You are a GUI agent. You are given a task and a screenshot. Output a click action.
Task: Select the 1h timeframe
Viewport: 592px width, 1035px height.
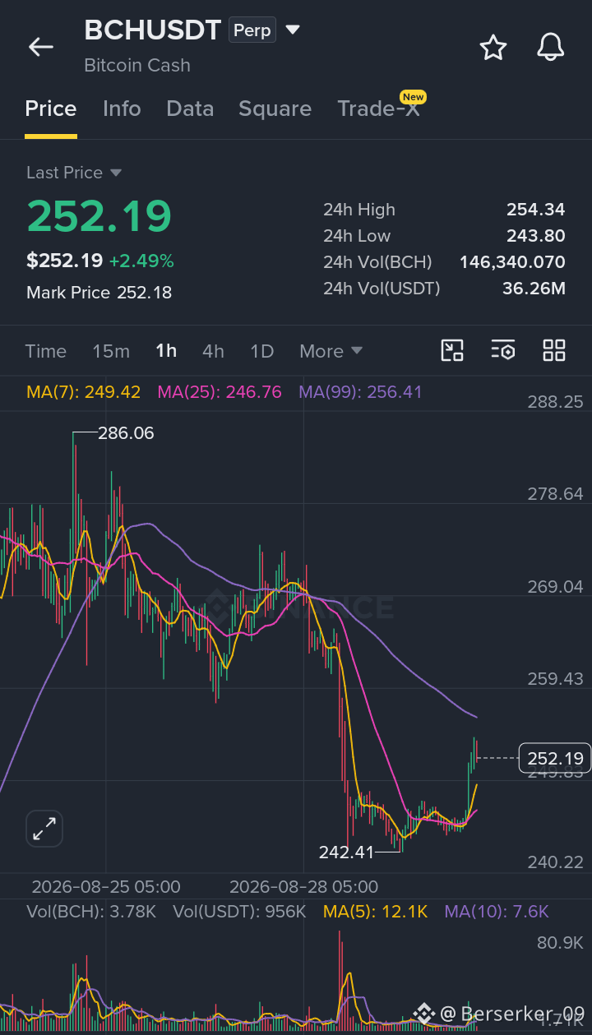tap(166, 351)
